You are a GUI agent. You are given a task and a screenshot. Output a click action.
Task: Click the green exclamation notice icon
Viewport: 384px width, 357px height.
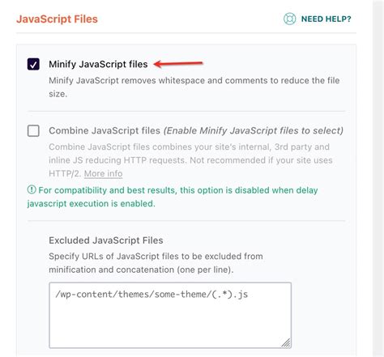click(32, 189)
